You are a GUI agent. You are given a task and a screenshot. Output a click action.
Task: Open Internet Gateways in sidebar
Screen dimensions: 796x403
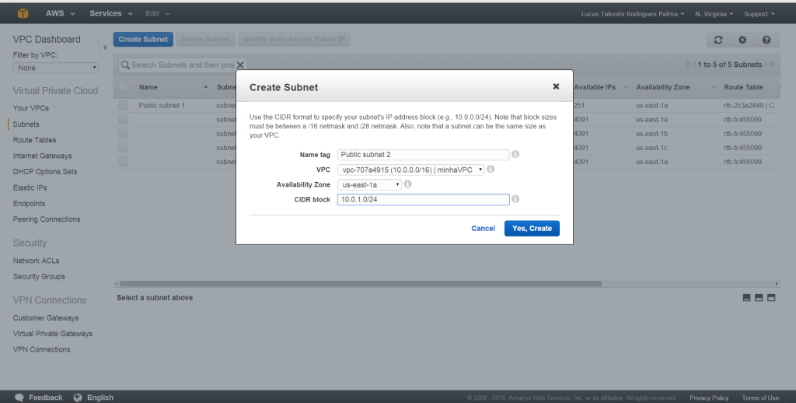coord(42,156)
